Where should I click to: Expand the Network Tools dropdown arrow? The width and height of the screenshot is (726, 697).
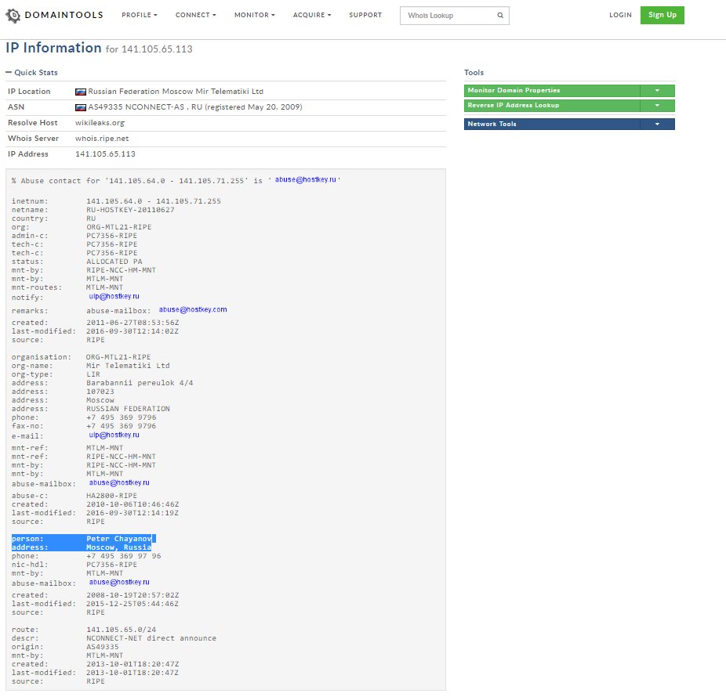click(658, 124)
